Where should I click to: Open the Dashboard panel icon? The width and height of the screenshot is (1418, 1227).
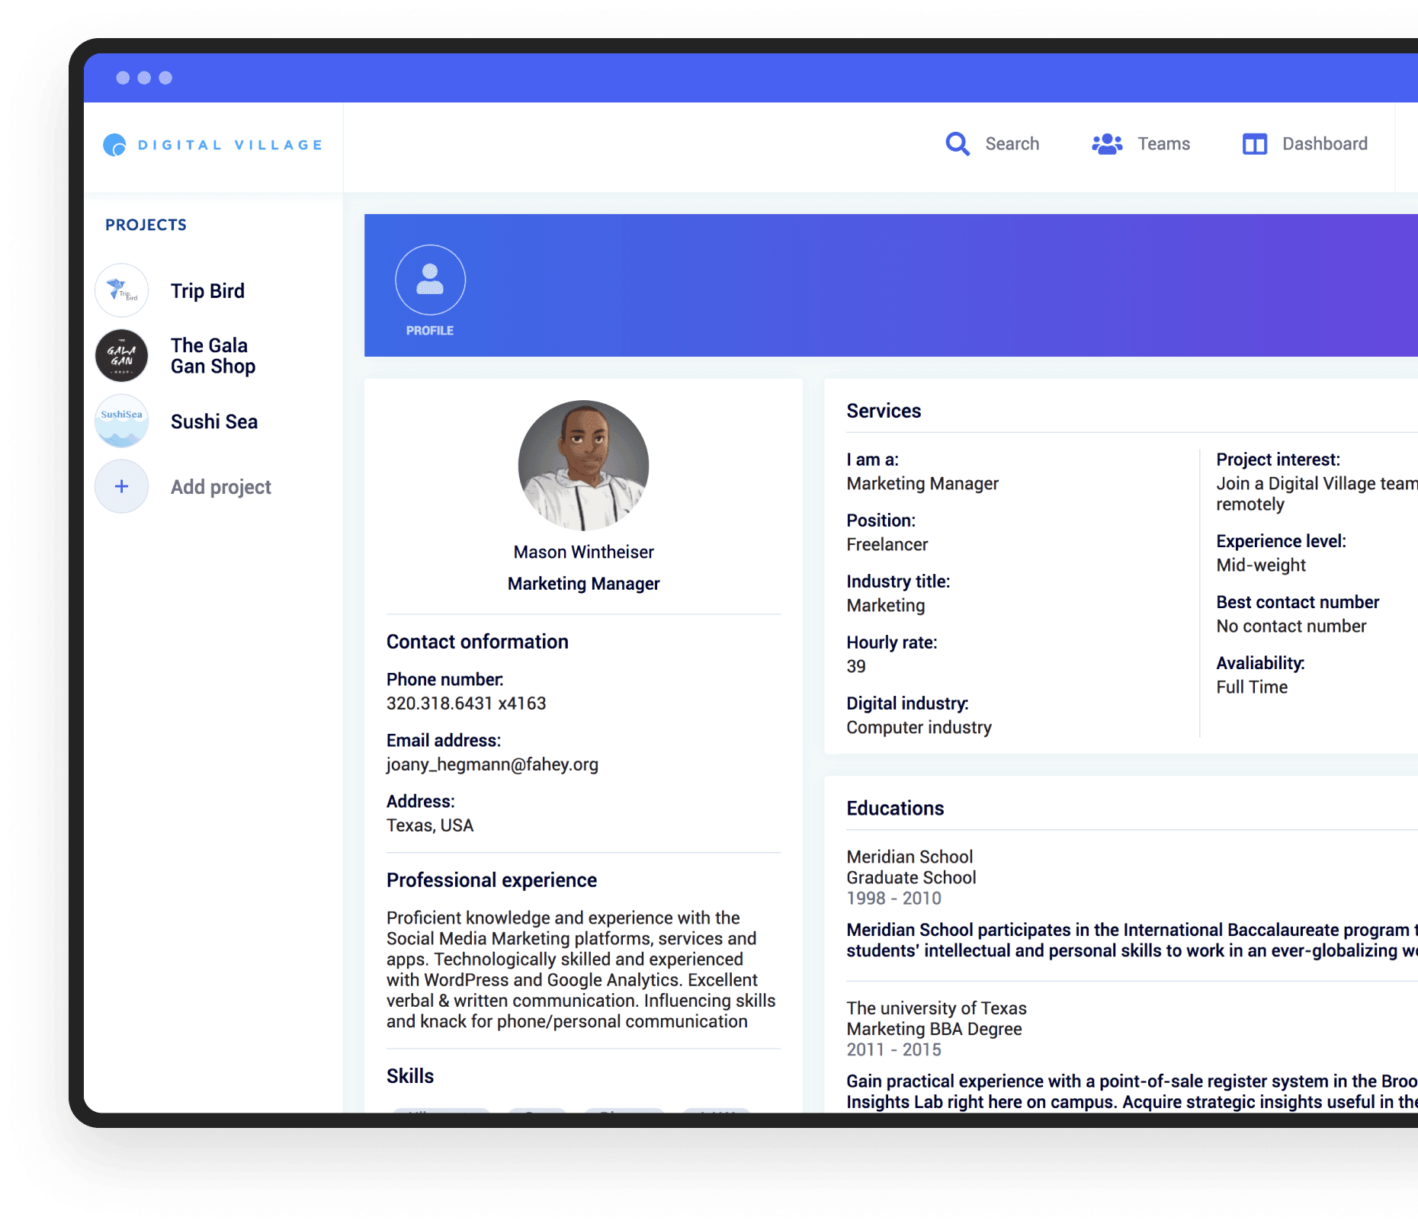point(1255,144)
